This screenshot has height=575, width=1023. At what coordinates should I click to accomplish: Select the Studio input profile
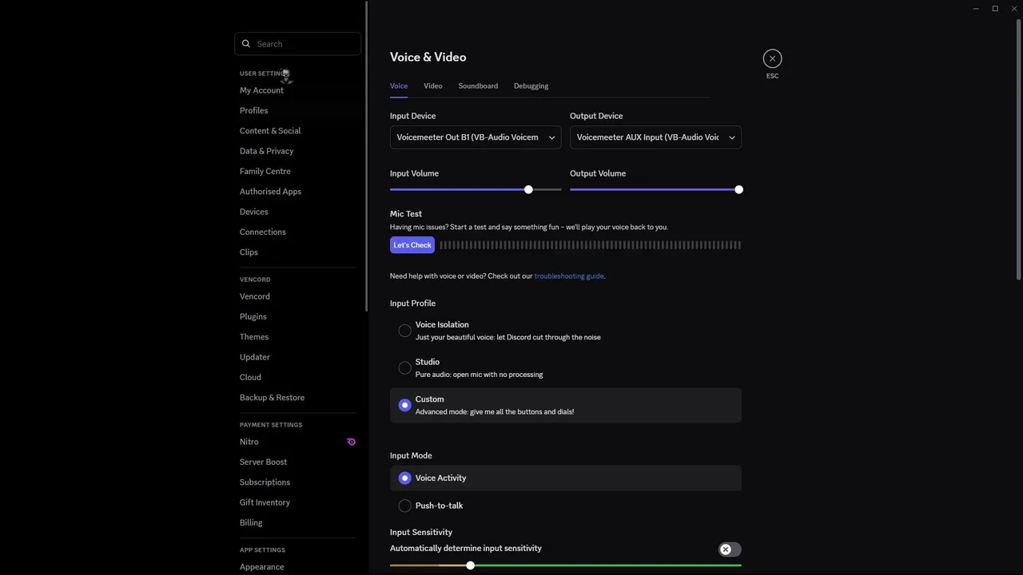point(405,367)
